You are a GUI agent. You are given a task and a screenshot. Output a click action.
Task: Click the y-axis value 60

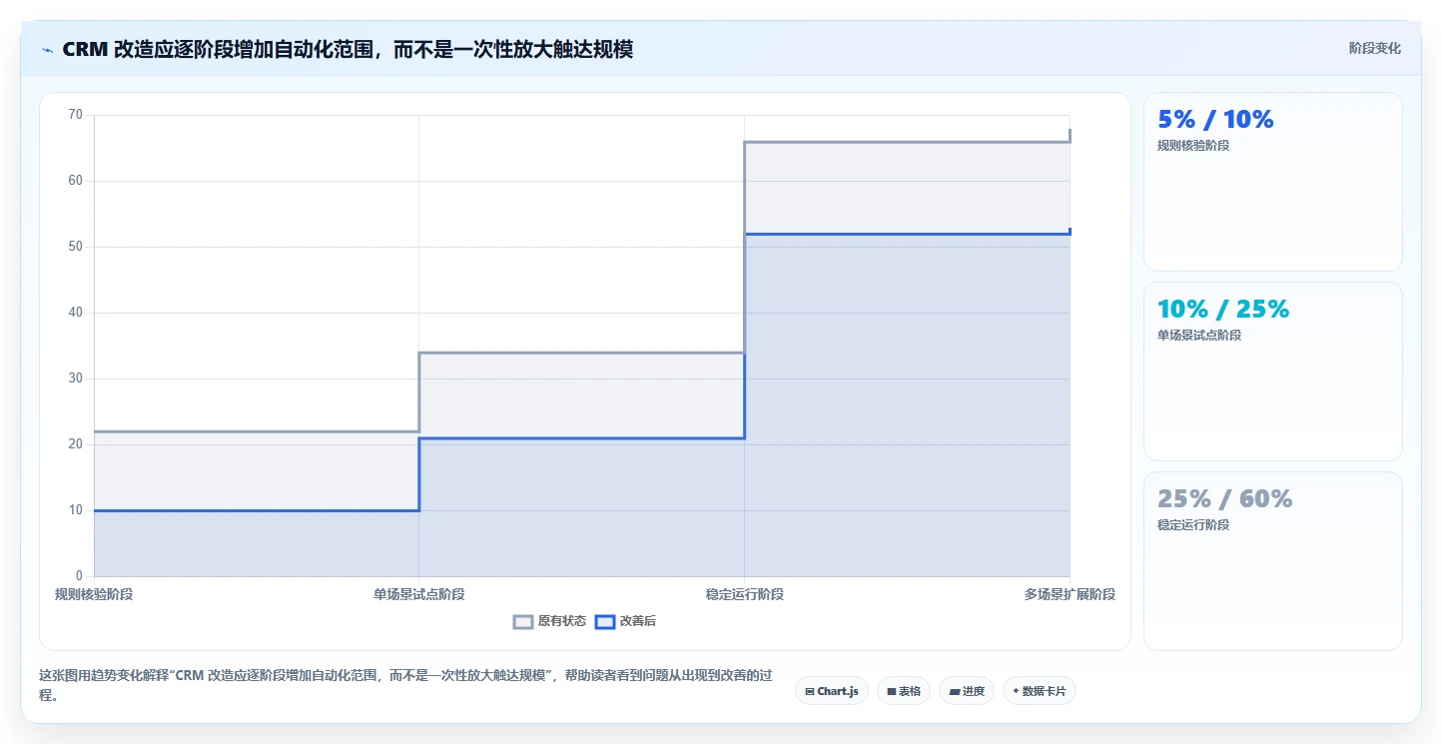point(76,181)
